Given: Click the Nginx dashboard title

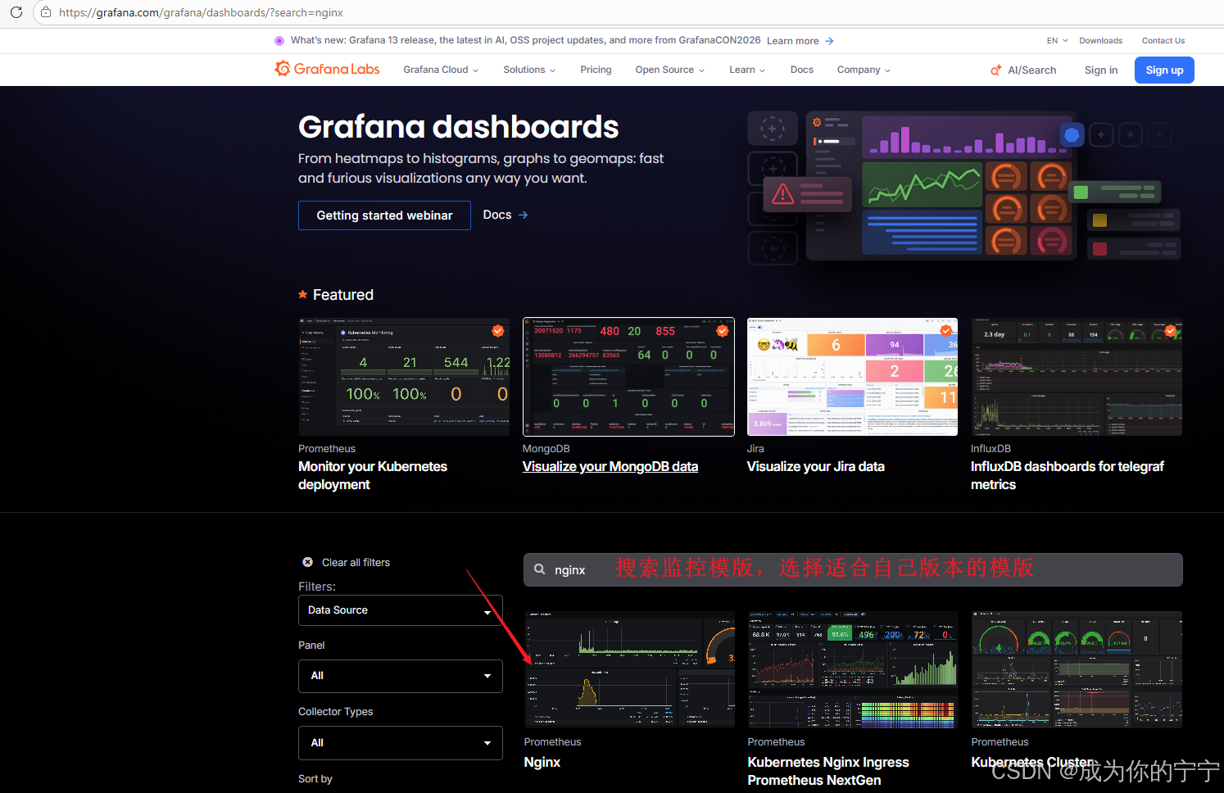Looking at the screenshot, I should 542,762.
